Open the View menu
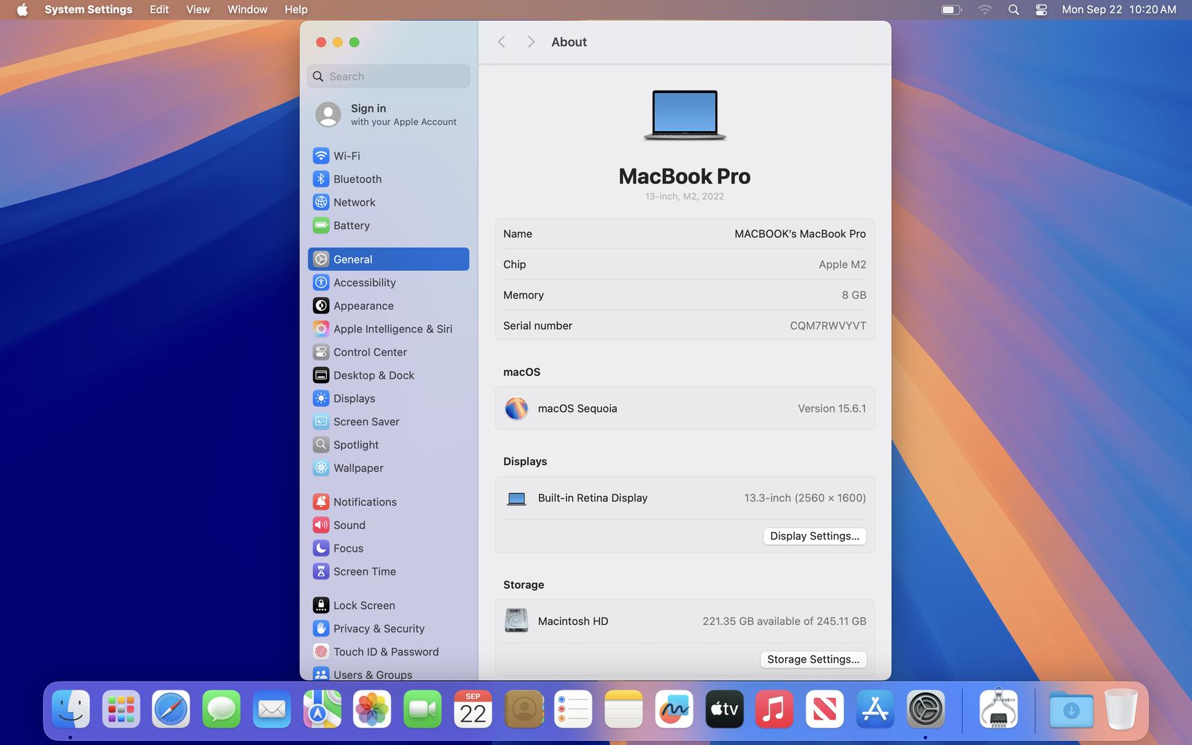The image size is (1192, 745). (x=198, y=10)
